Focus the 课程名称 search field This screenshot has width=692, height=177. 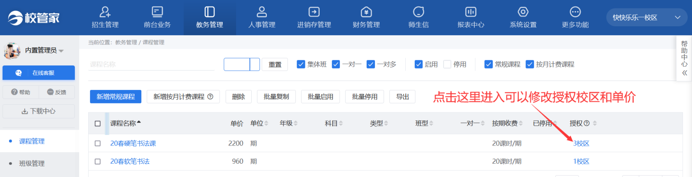point(151,65)
